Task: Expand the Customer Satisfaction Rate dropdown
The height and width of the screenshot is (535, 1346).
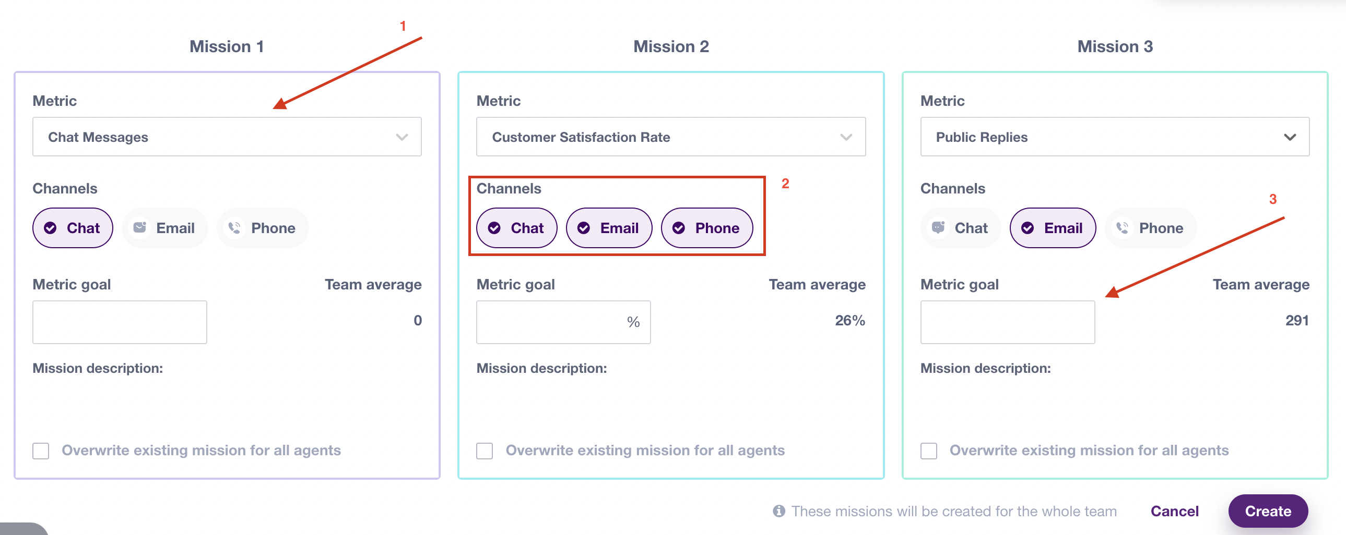Action: click(x=671, y=137)
